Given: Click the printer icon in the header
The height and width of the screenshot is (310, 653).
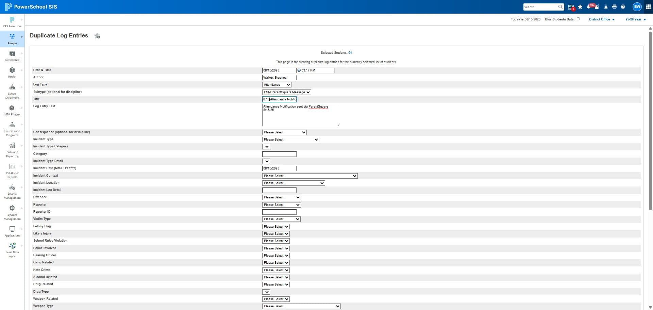Looking at the screenshot, I should click(614, 7).
